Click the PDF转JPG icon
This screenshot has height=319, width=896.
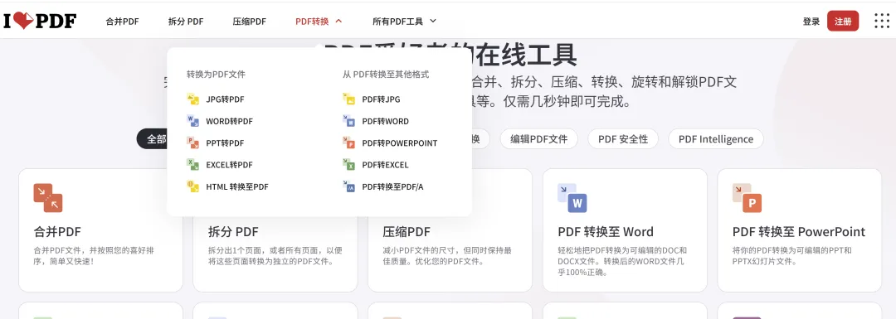(x=348, y=99)
